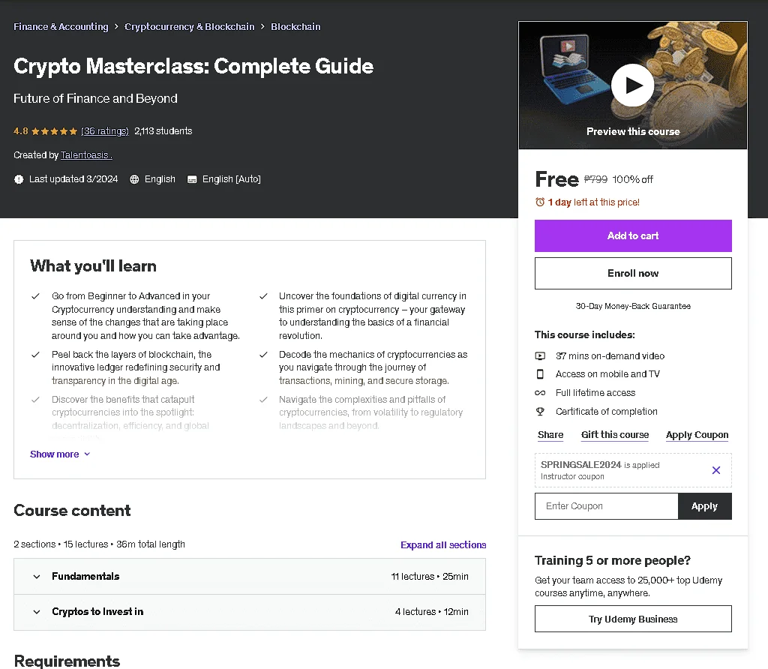768x669 pixels.
Task: Click the closed captions icon beside English [Auto]
Action: pos(192,179)
